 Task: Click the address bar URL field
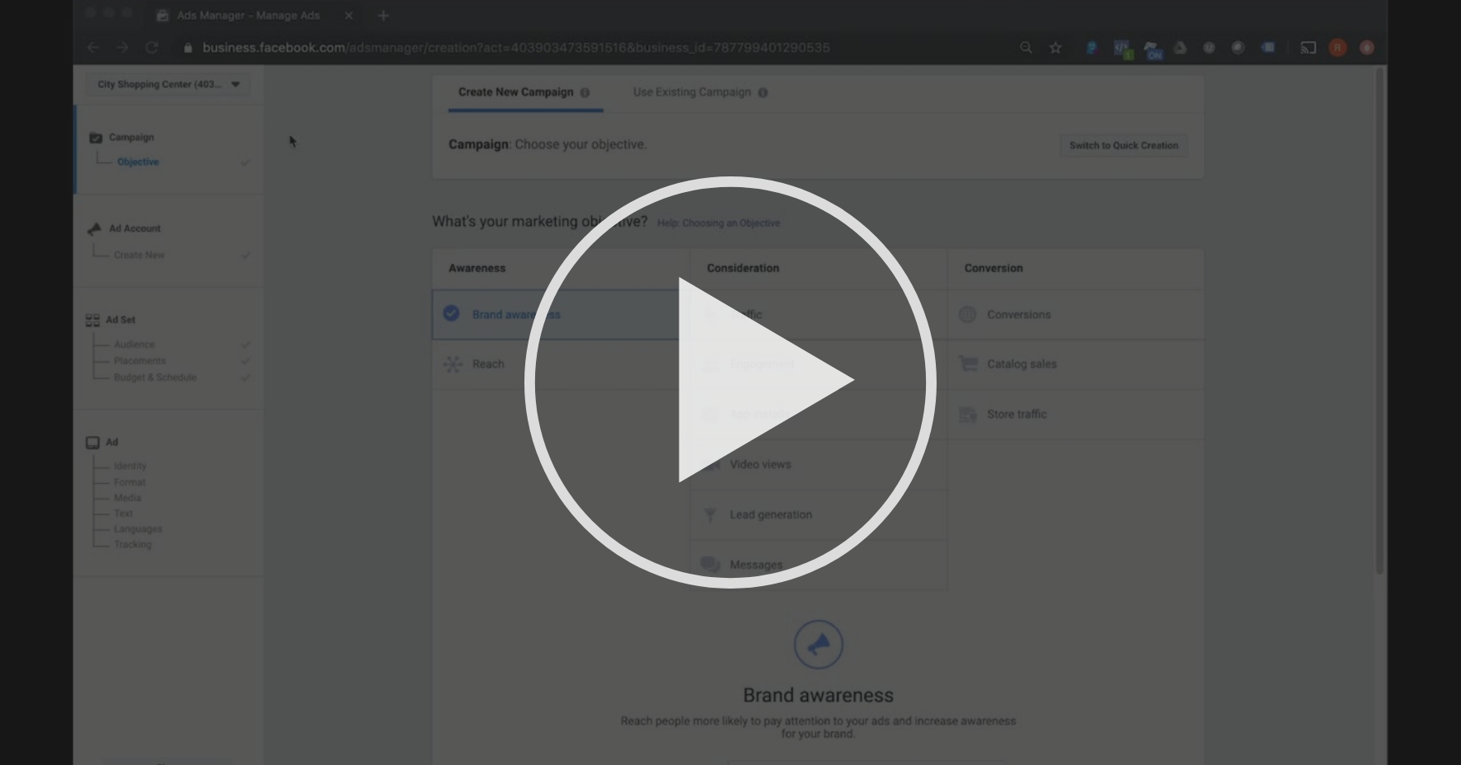click(516, 48)
